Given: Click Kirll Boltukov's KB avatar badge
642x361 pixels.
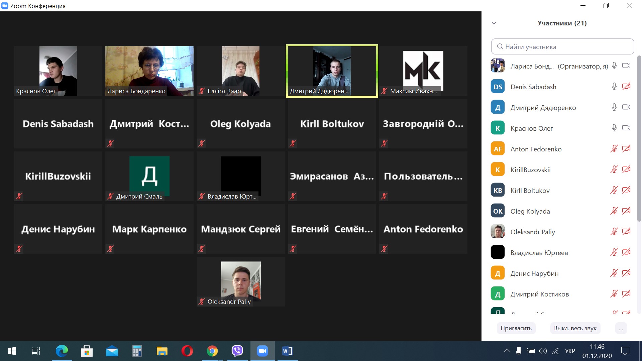Looking at the screenshot, I should pyautogui.click(x=498, y=191).
